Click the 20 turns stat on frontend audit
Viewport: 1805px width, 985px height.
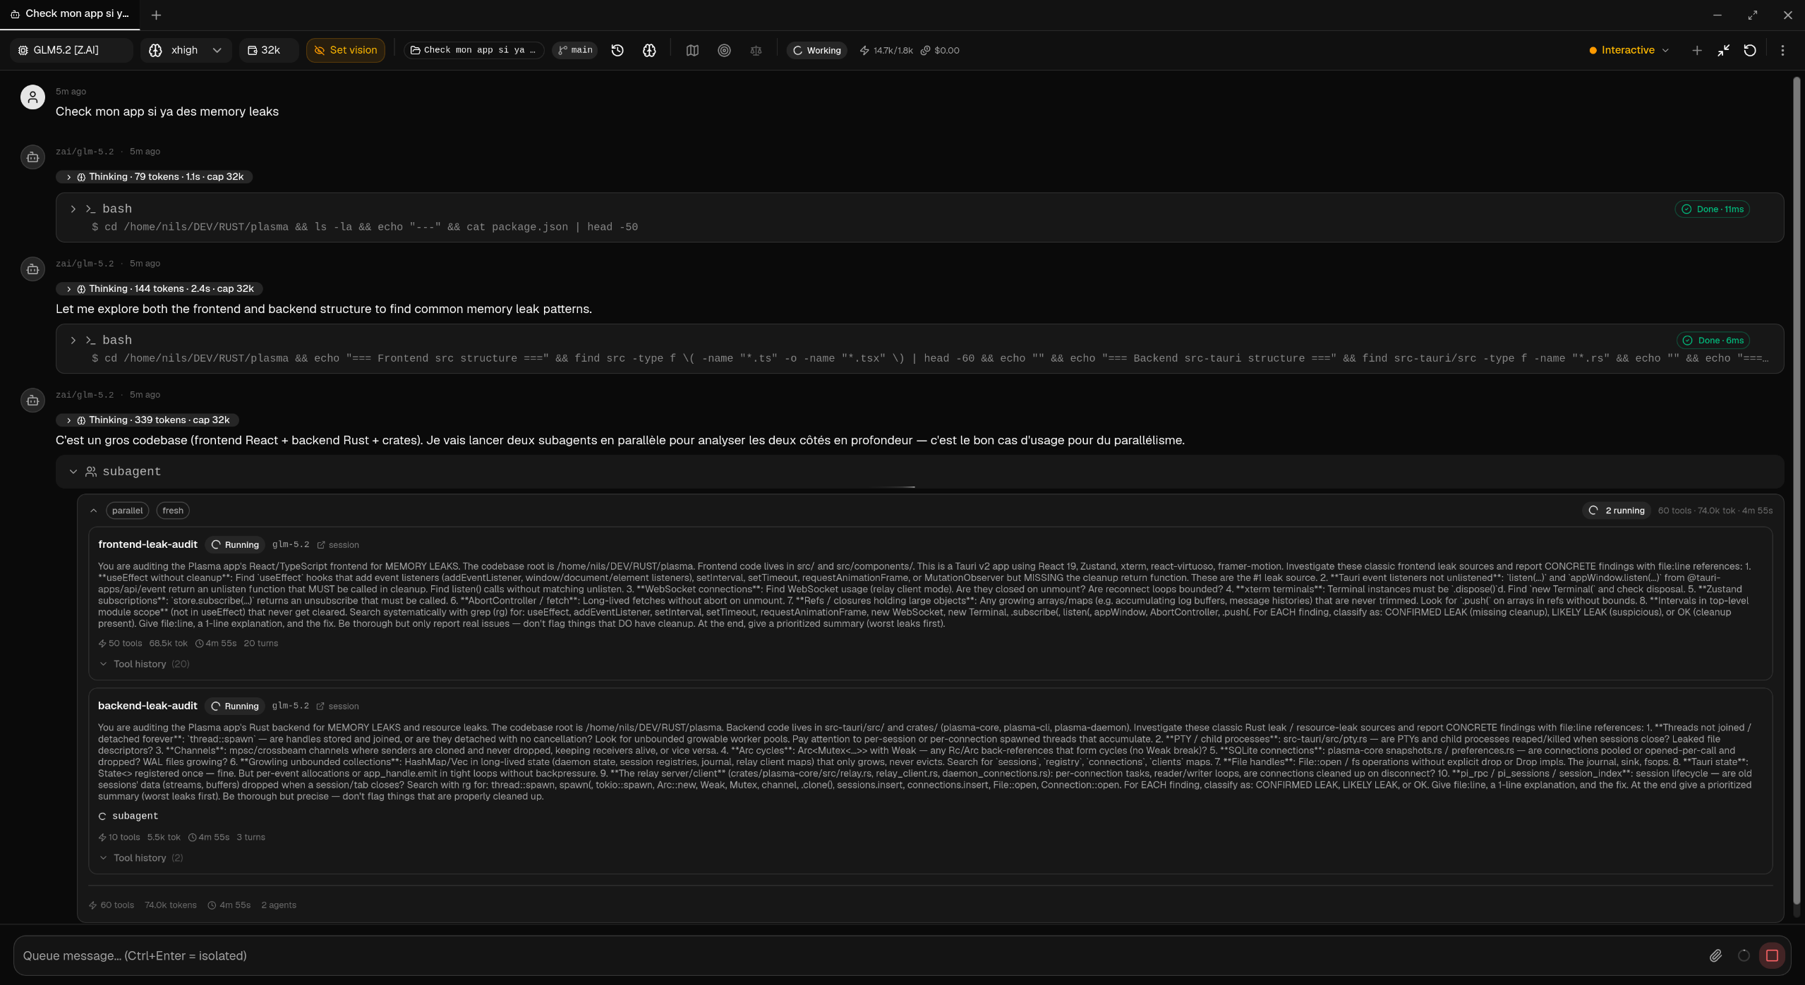click(x=260, y=644)
